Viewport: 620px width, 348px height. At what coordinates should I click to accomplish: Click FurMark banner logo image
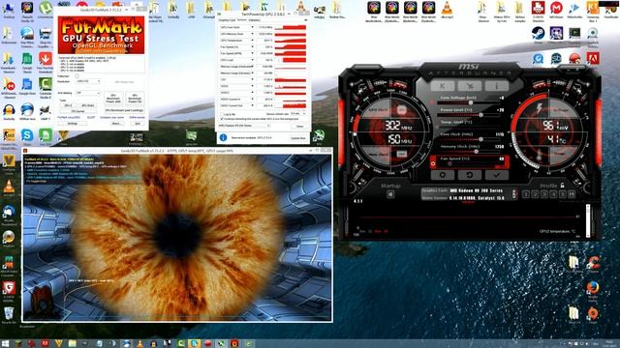point(101,35)
